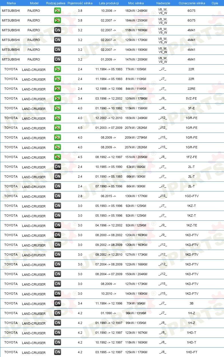Screen dimensions: 224x357
Task: Click MITSUBISHI in the 184kW/250KM row
Action: point(11,20)
